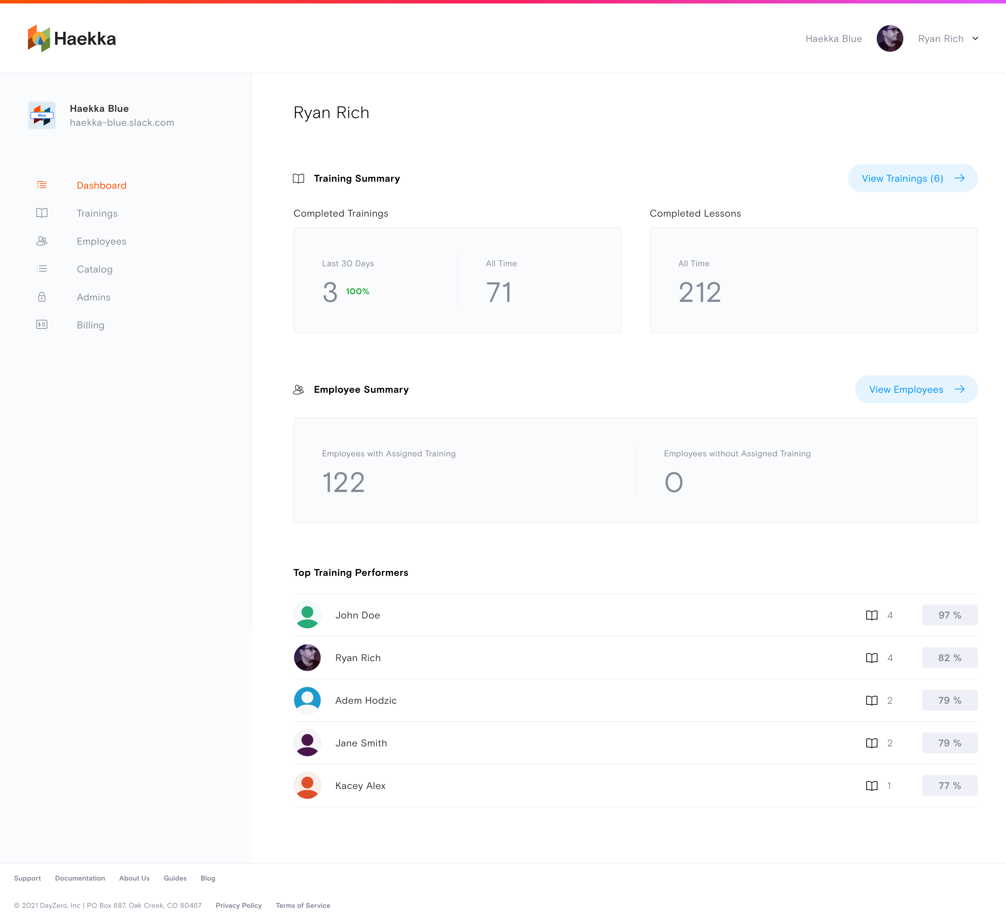Open the Ryan Rich user menu
The image size is (1006, 919).
(x=941, y=38)
